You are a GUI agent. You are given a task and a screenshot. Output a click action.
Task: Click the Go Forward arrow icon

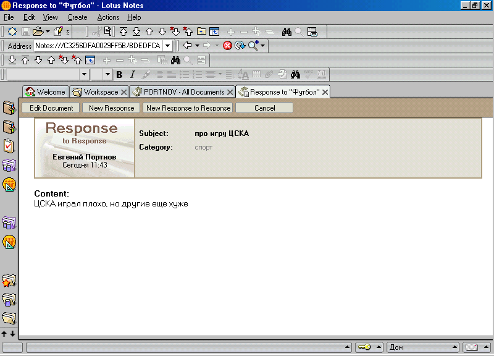[207, 45]
